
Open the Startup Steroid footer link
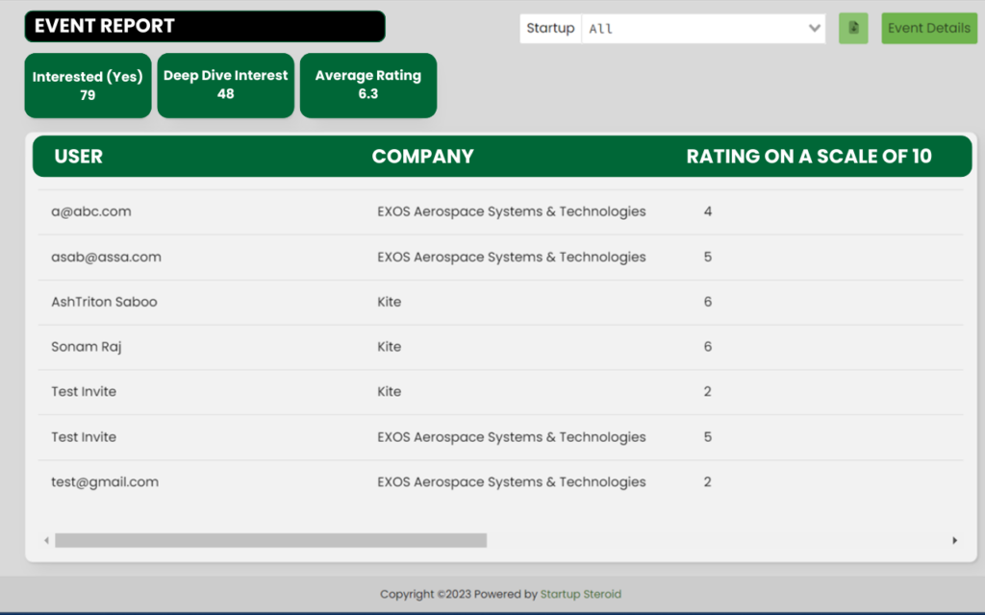(x=580, y=594)
